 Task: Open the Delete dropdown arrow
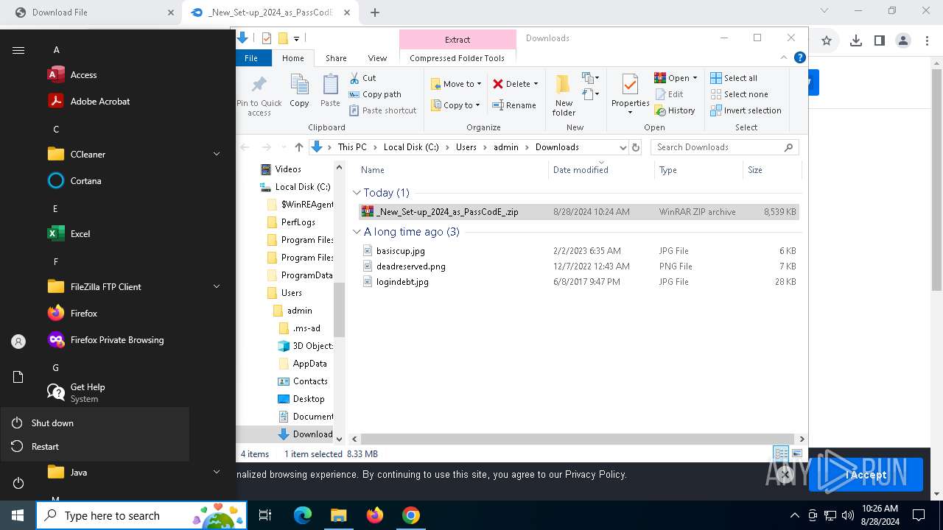click(536, 84)
